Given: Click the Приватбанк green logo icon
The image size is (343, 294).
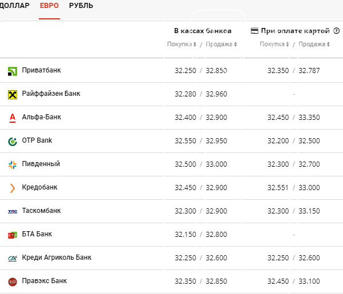Looking at the screenshot, I should [x=13, y=71].
